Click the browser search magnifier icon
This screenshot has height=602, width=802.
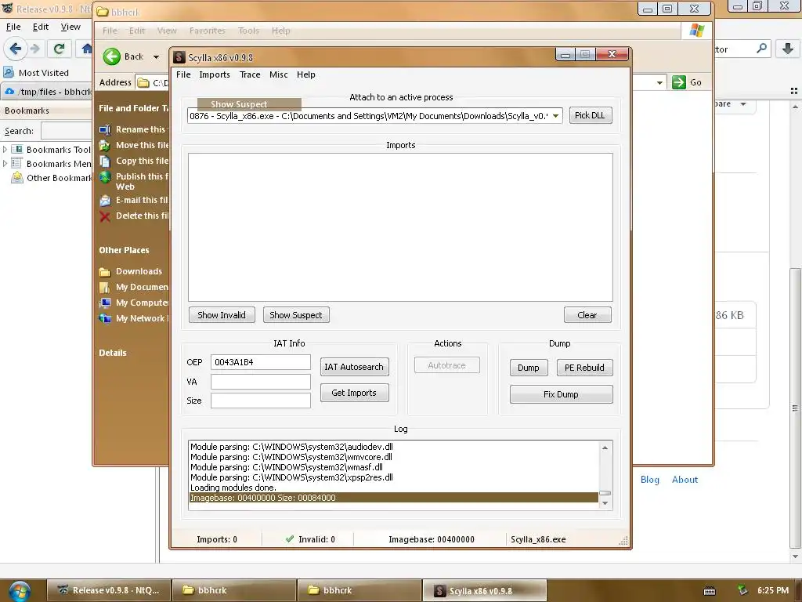[x=761, y=49]
